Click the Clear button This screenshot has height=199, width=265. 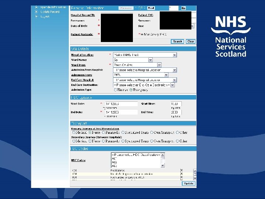pyautogui.click(x=191, y=41)
